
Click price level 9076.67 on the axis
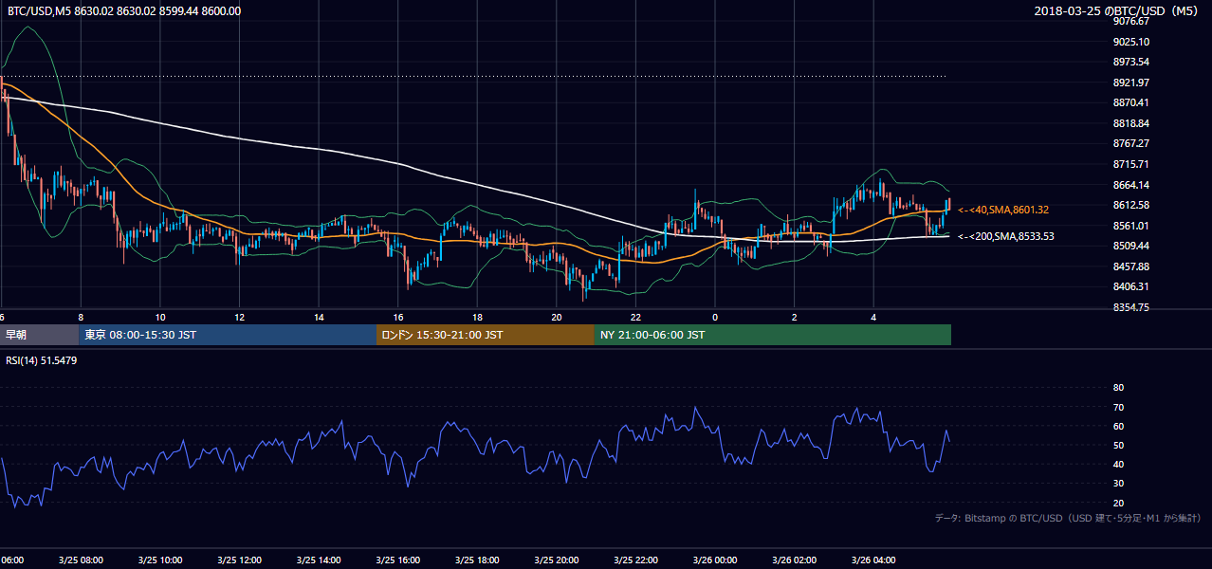tap(1131, 21)
